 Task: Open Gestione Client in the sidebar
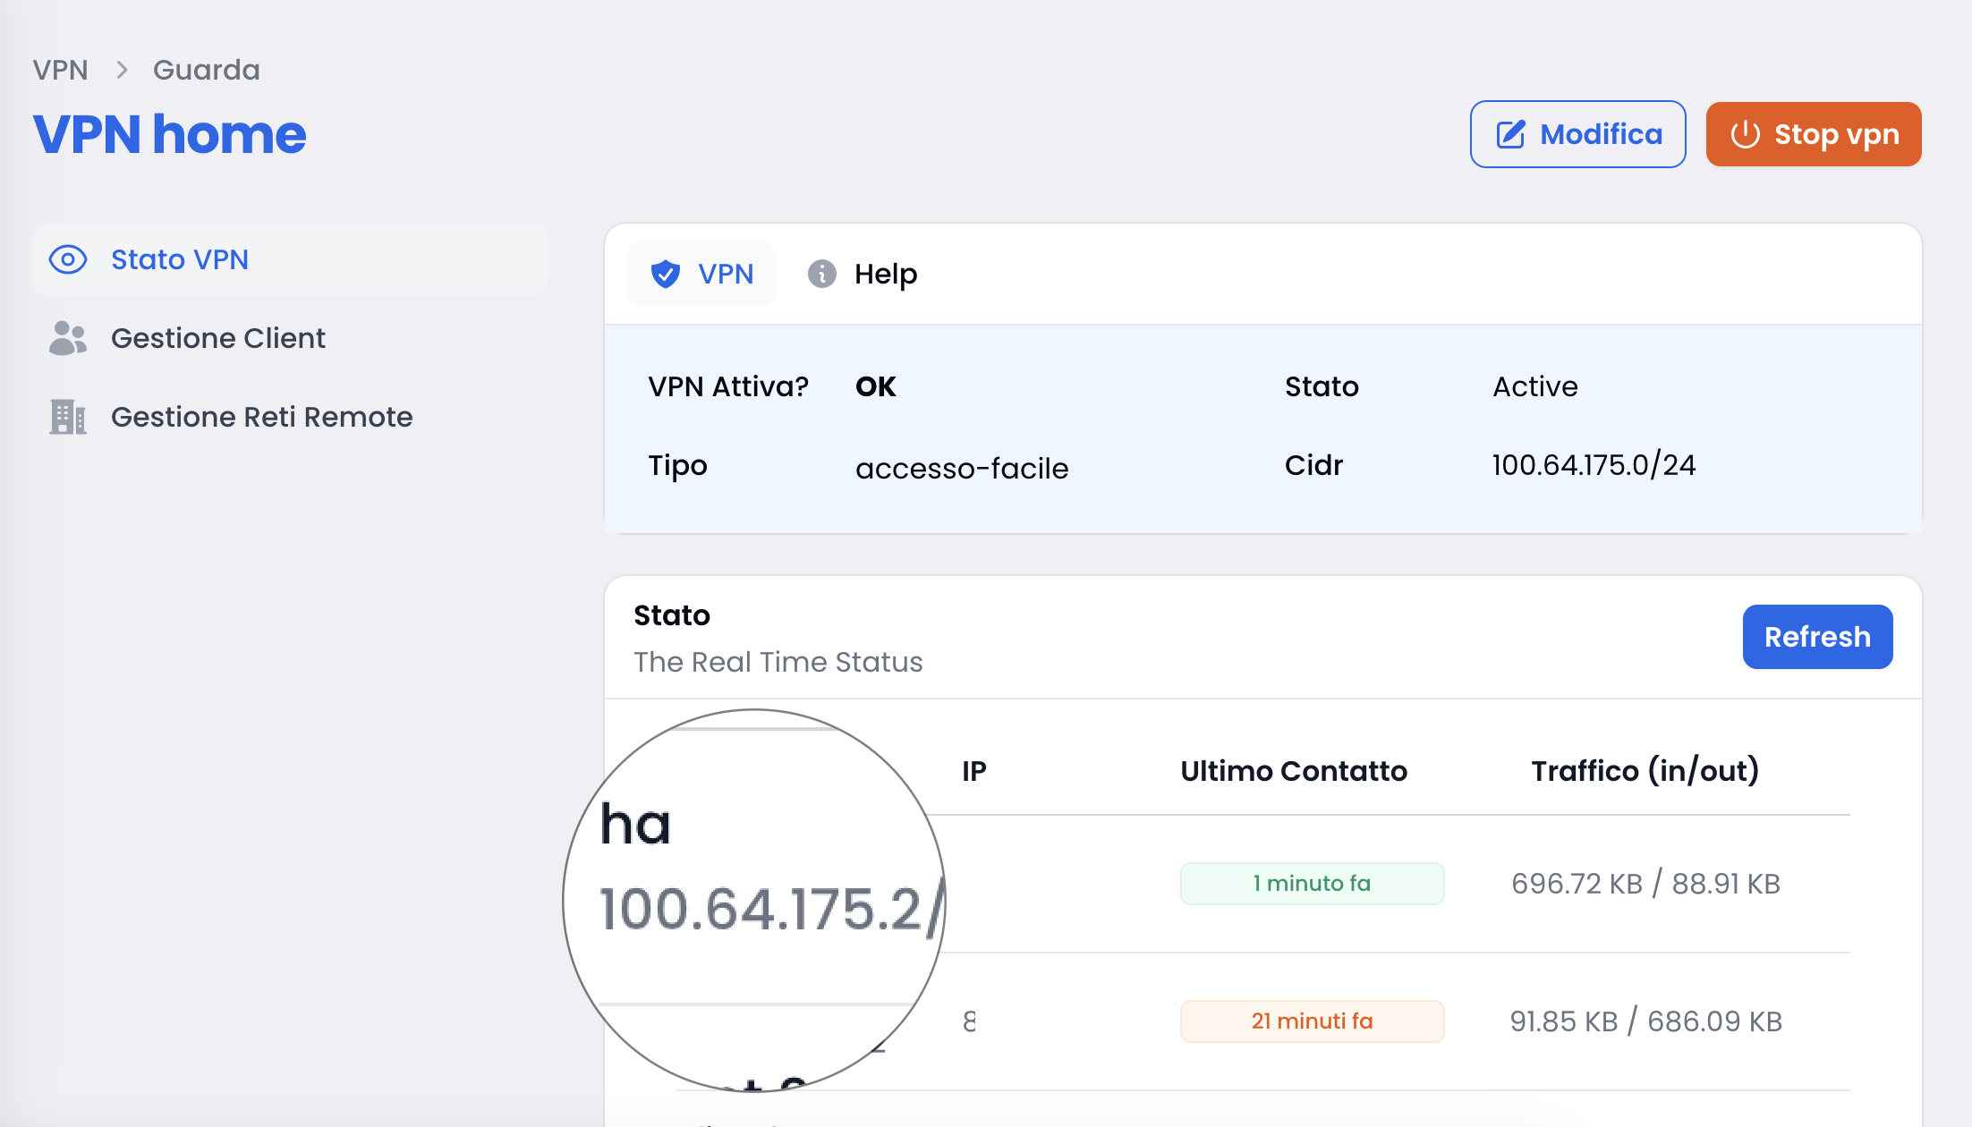tap(289, 338)
